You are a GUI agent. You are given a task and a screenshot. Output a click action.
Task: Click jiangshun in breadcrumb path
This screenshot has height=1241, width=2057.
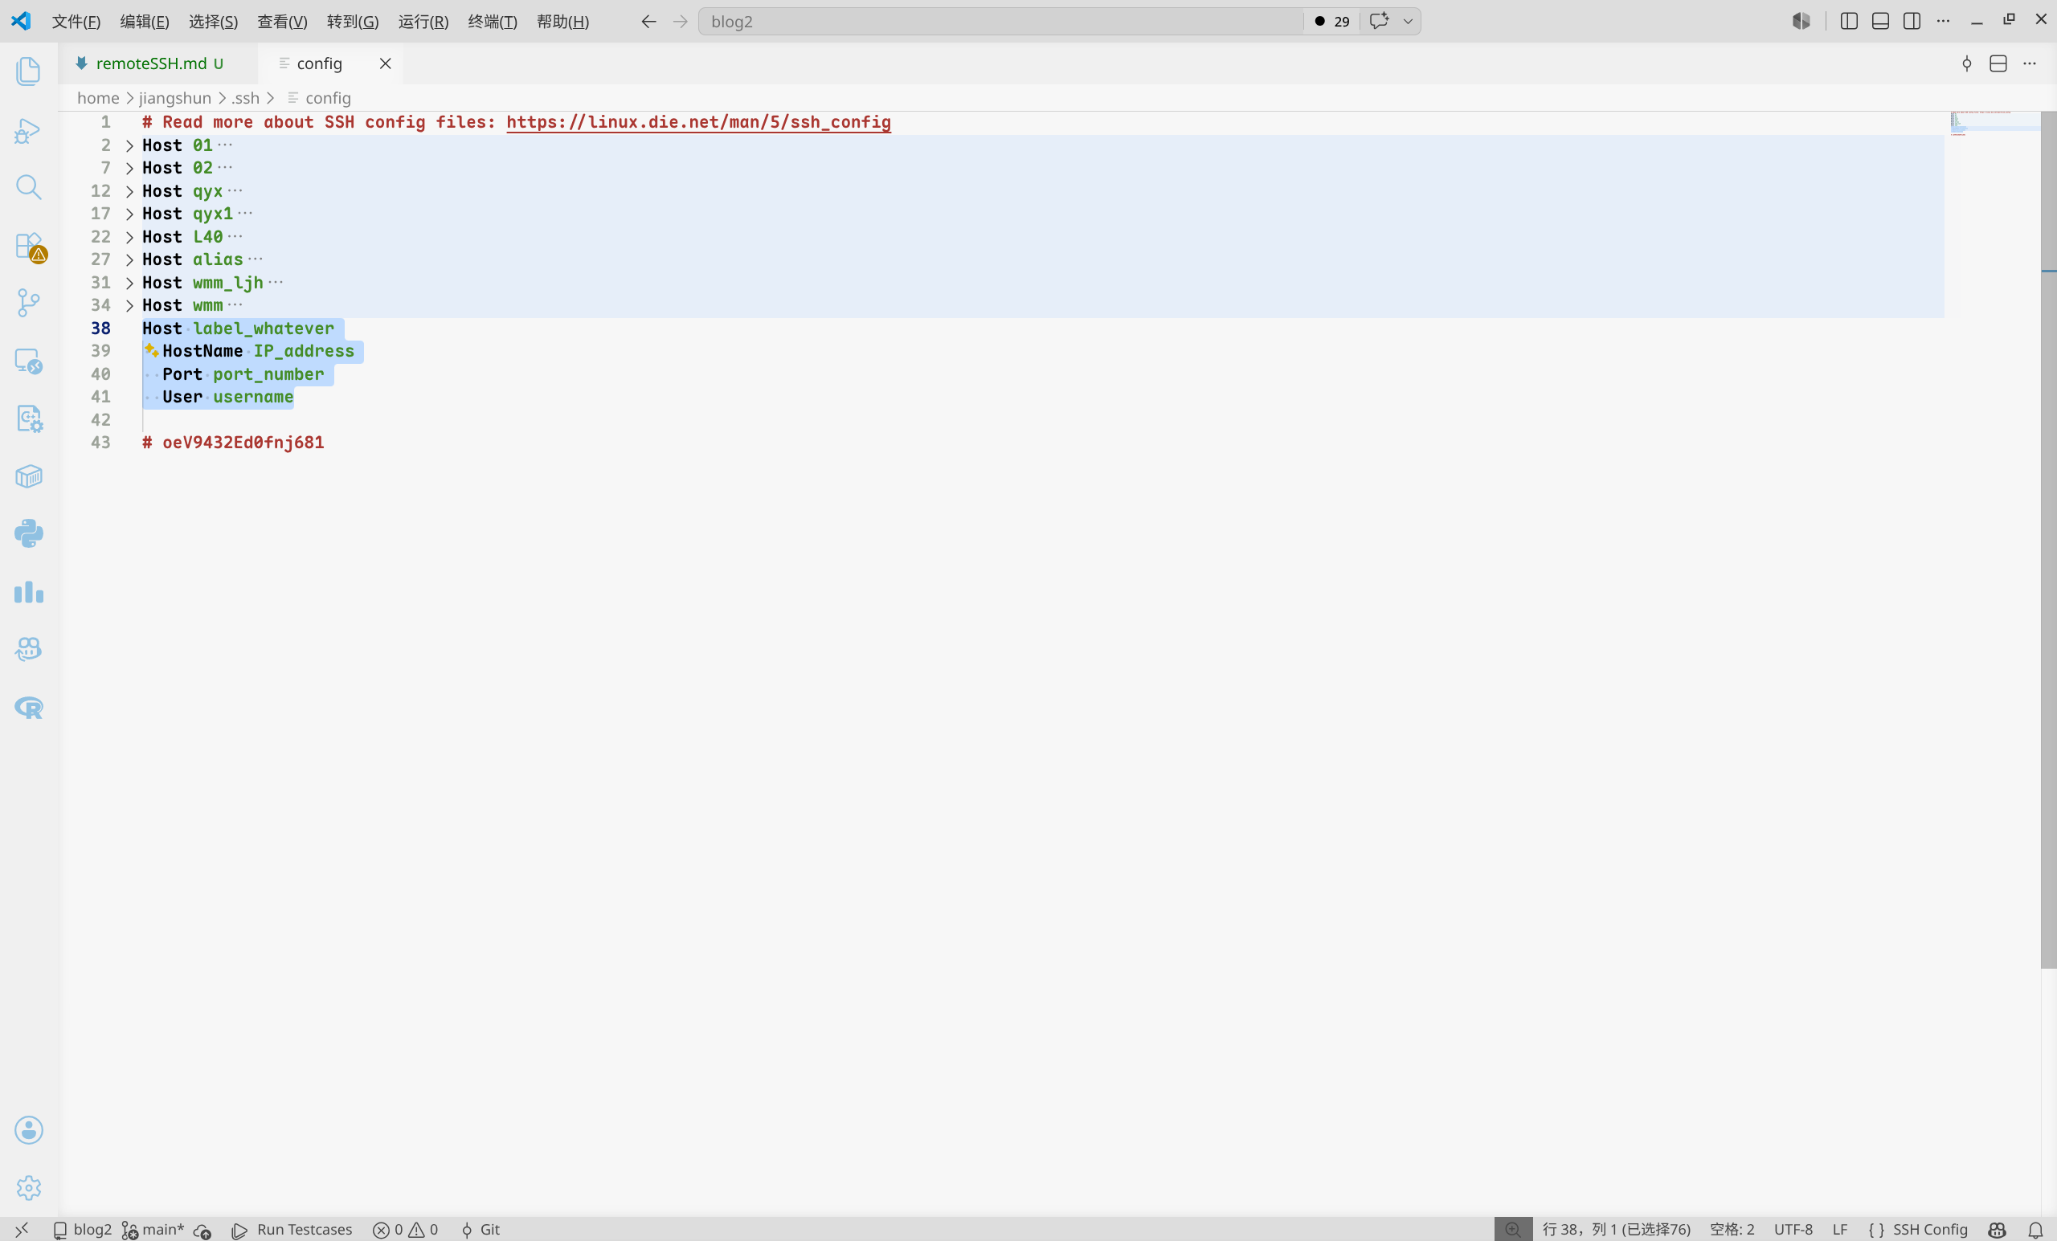(174, 98)
